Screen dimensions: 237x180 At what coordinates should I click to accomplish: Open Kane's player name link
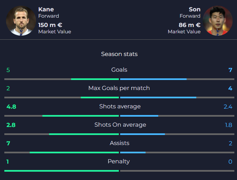pos(46,9)
